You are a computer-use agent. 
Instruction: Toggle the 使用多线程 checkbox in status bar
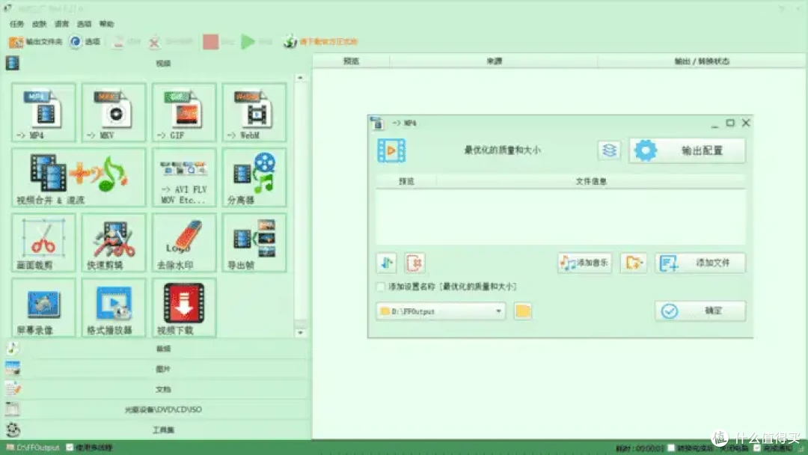pos(70,448)
